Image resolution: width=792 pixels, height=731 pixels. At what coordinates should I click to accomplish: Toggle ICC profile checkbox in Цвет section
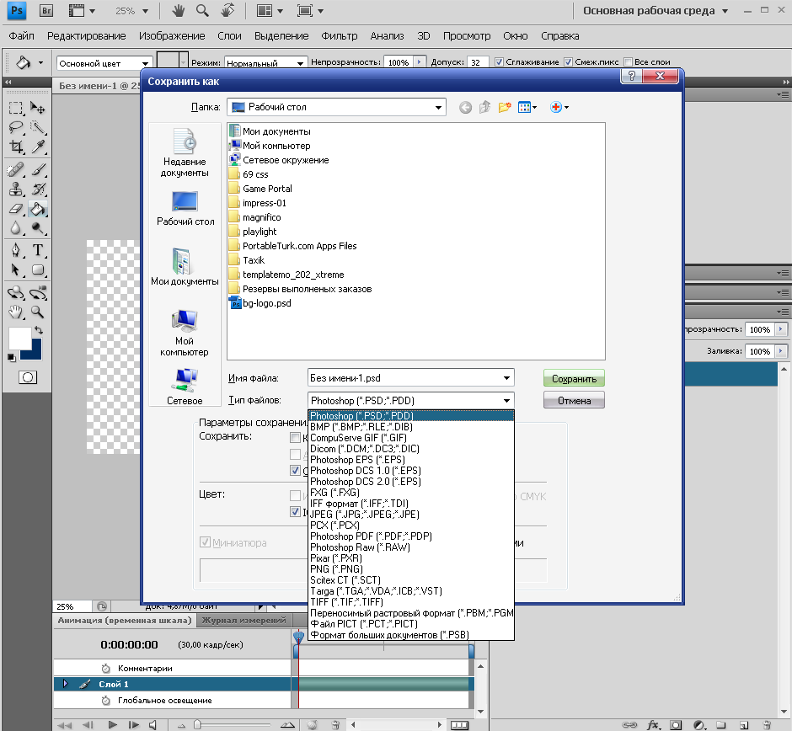pyautogui.click(x=296, y=511)
